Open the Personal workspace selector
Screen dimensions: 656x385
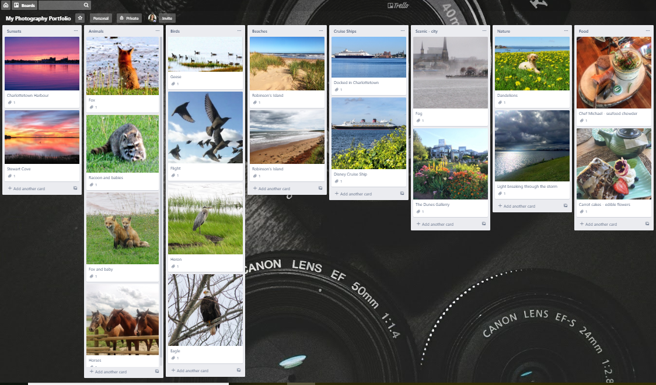click(100, 19)
